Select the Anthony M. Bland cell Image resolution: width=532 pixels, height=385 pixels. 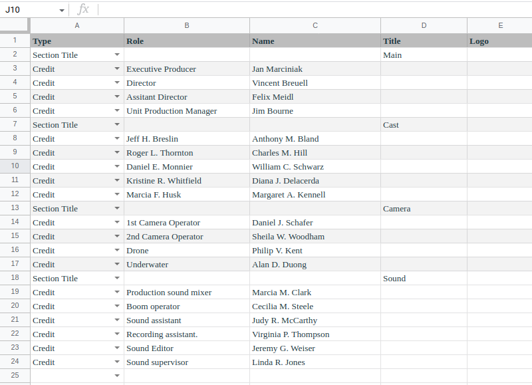(315, 139)
